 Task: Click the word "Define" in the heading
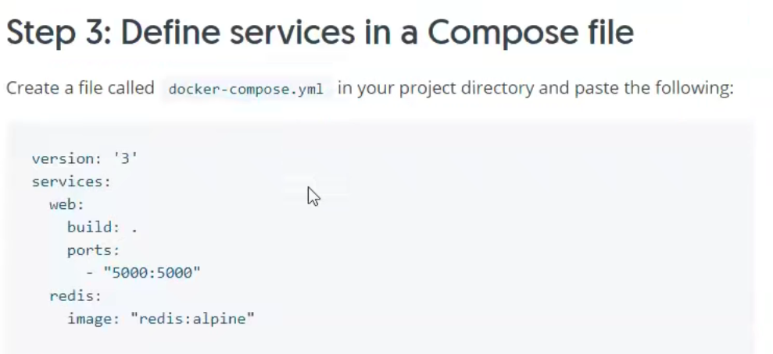(x=171, y=34)
